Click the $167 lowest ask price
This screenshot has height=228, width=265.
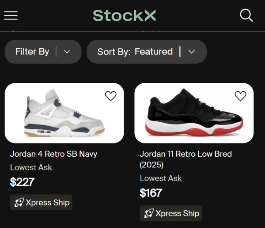tap(151, 193)
